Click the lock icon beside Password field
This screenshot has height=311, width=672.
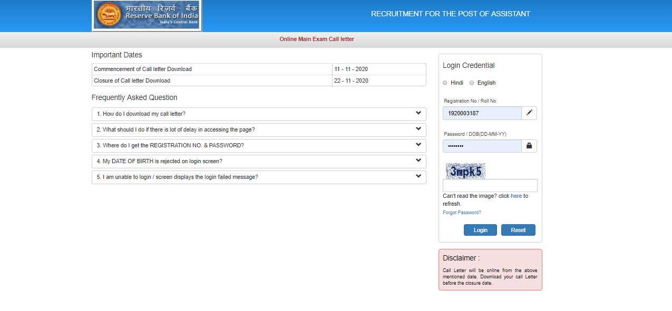[529, 146]
